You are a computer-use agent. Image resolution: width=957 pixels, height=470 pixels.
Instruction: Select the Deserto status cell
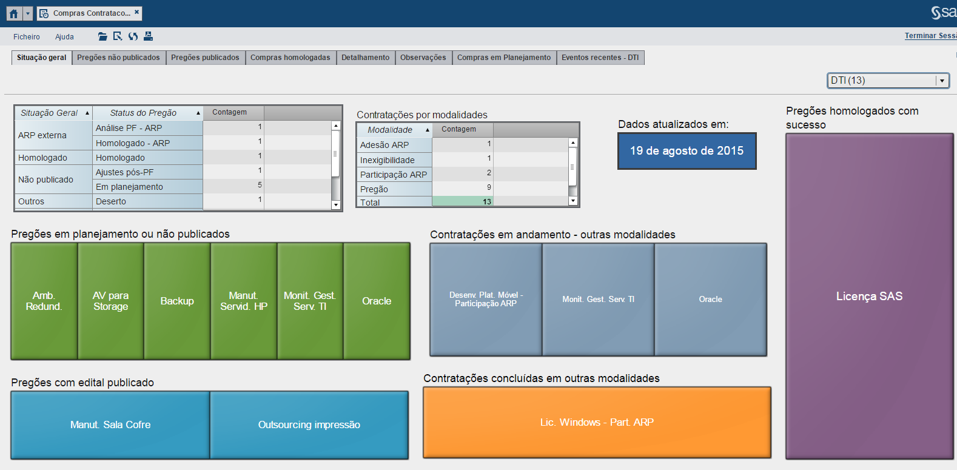click(x=147, y=201)
